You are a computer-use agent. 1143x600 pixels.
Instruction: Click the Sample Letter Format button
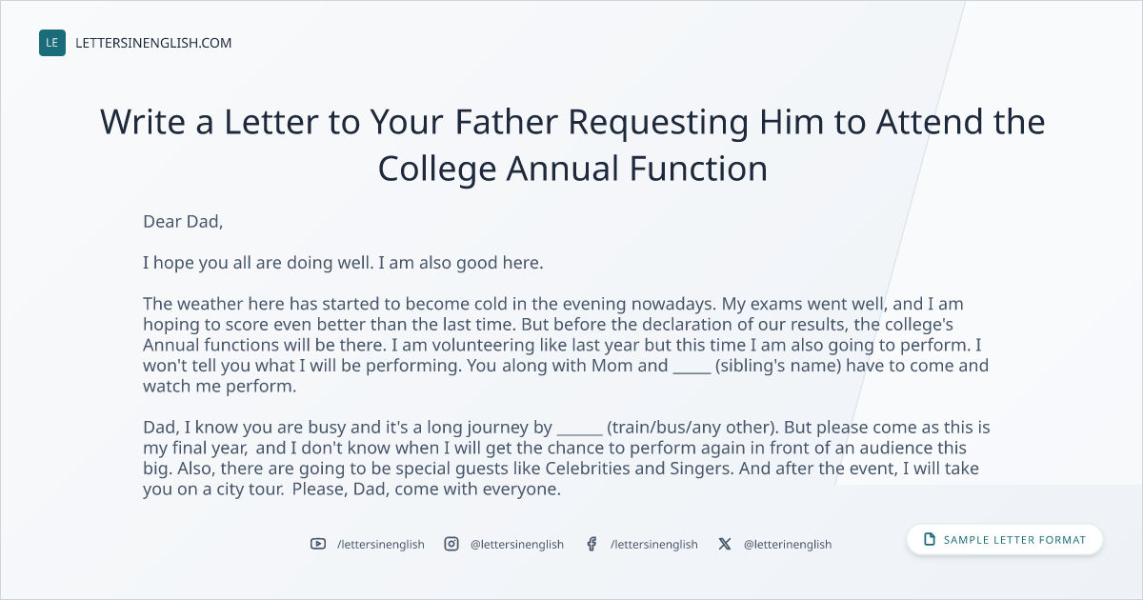click(1005, 540)
